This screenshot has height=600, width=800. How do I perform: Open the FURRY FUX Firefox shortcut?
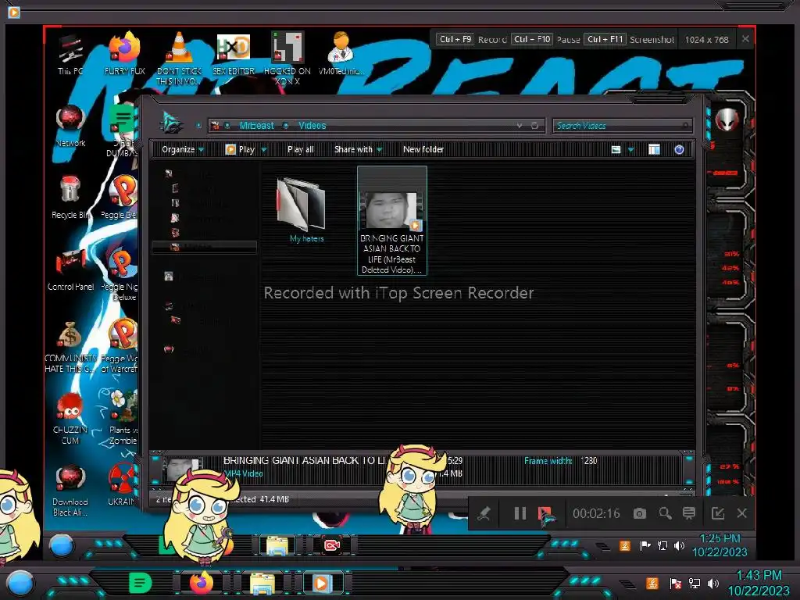coord(124,54)
